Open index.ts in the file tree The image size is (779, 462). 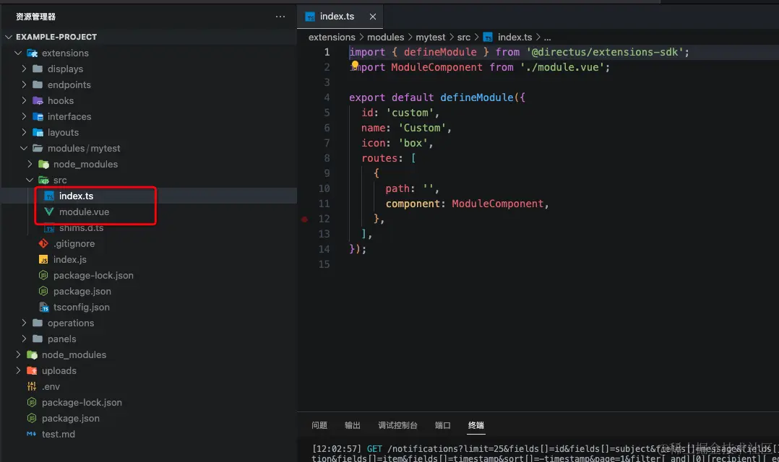click(x=76, y=196)
